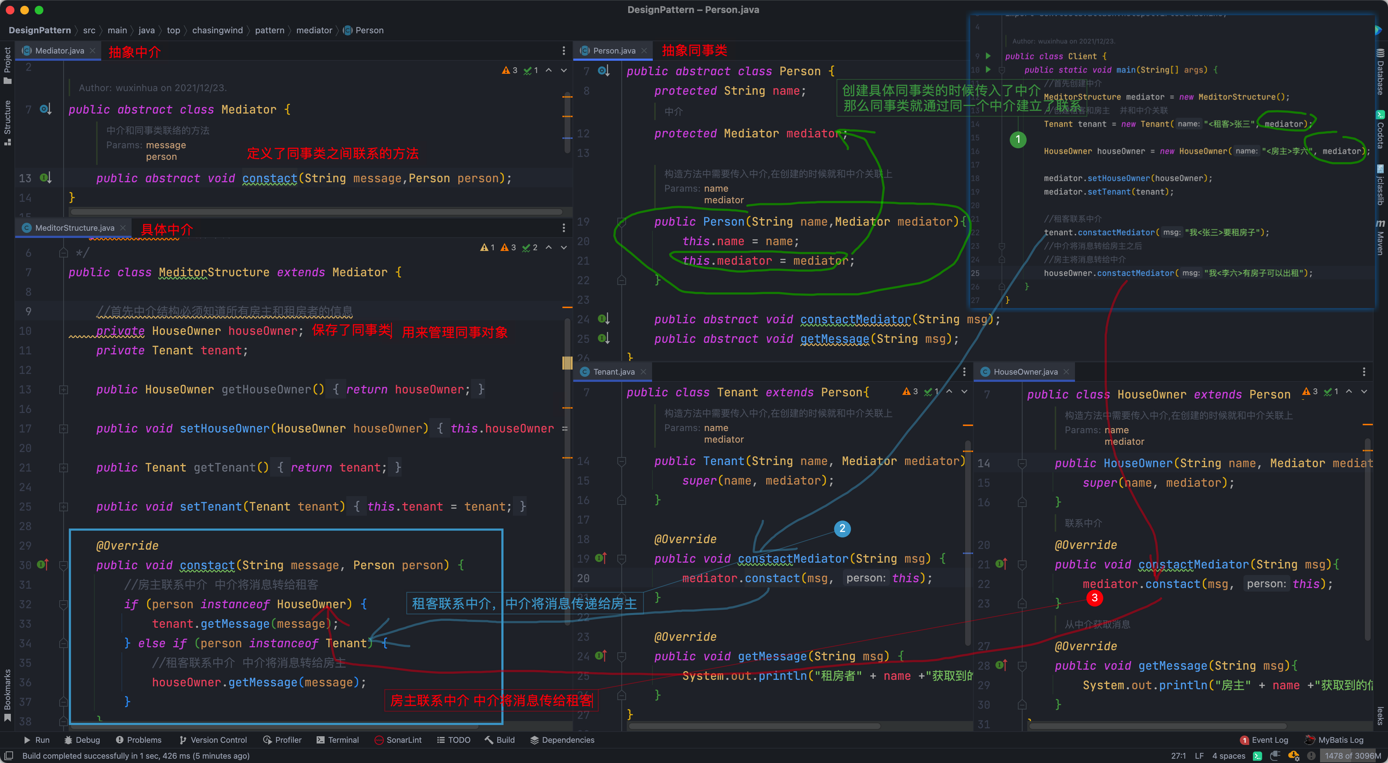1388x763 pixels.
Task: Open the MyBatis Log window
Action: [x=1333, y=740]
